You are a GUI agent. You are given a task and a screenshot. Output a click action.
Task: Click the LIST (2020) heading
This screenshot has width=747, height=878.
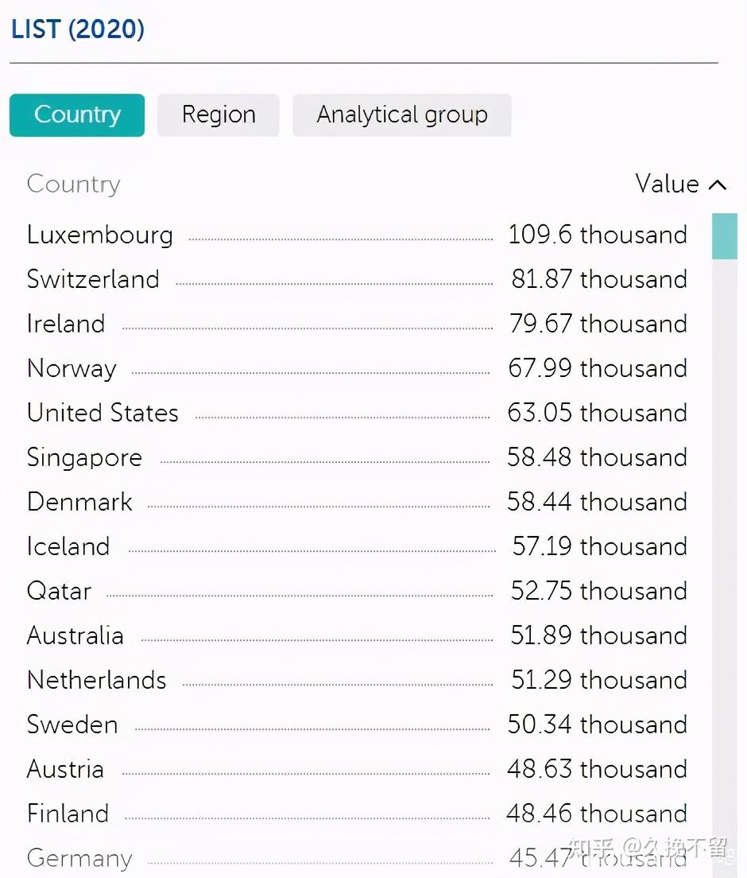pos(78,30)
